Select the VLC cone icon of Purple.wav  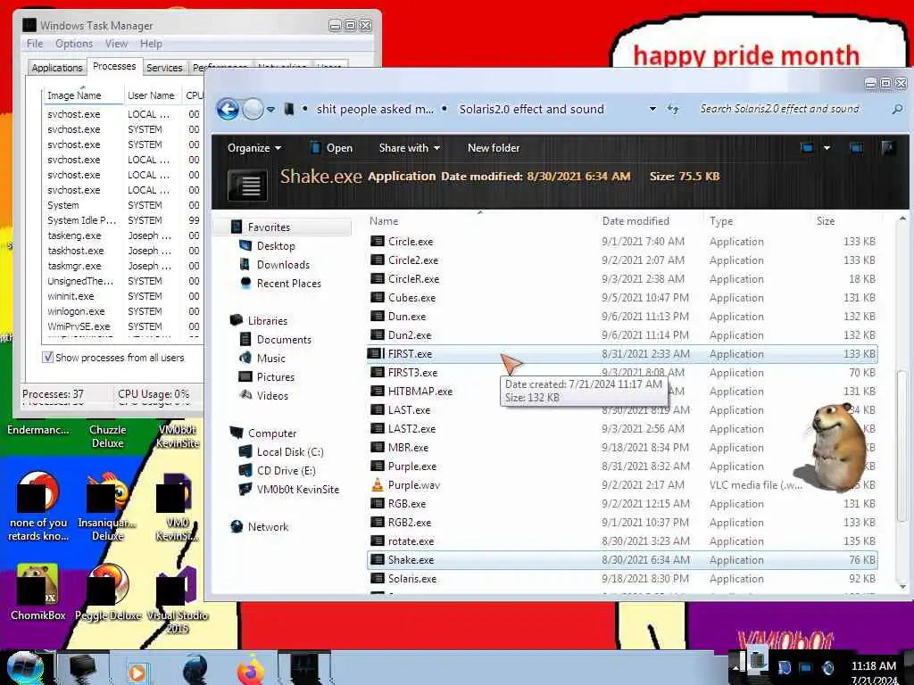coord(378,484)
